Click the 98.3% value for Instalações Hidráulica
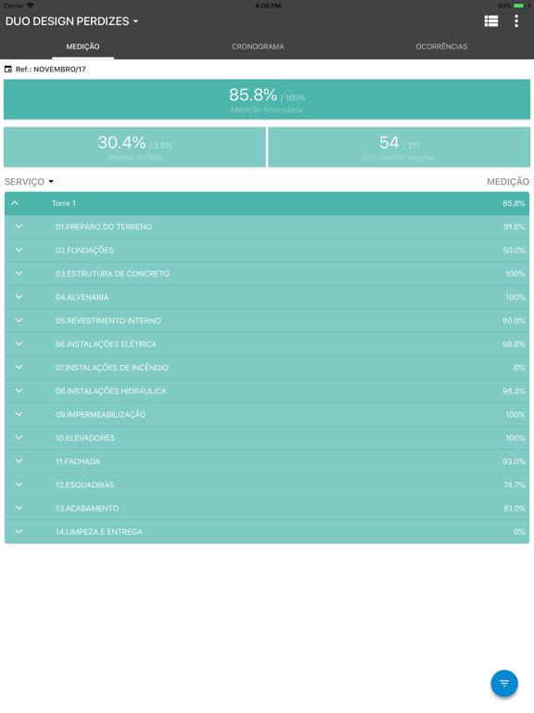 [514, 391]
